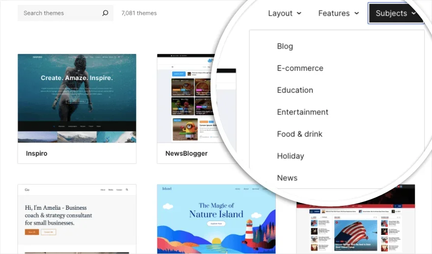Image resolution: width=432 pixels, height=254 pixels.
Task: Collapse the Subjects dropdown button
Action: pyautogui.click(x=396, y=13)
